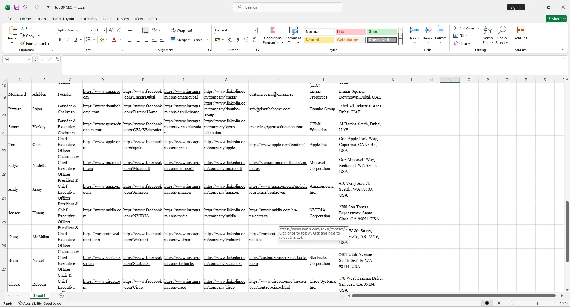Click the Insert cells icon
This screenshot has width=570, height=307.
pyautogui.click(x=415, y=30)
